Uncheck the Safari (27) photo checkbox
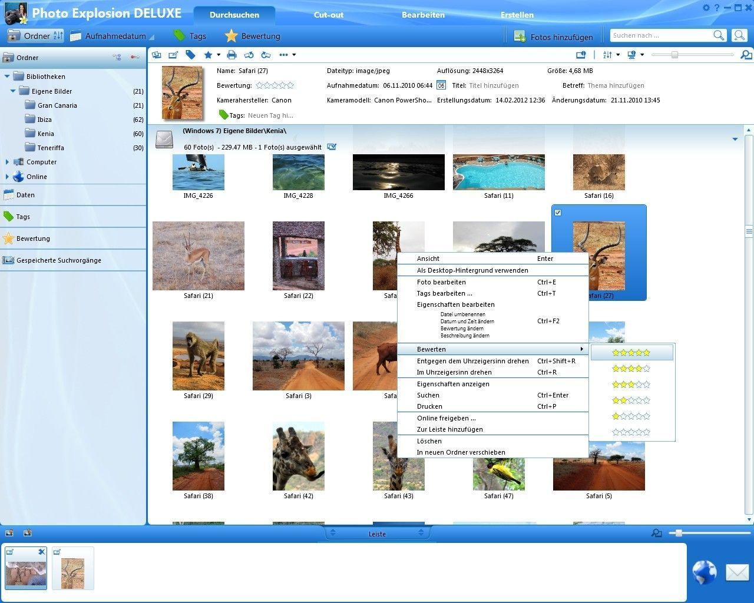The width and height of the screenshot is (754, 603). click(558, 213)
